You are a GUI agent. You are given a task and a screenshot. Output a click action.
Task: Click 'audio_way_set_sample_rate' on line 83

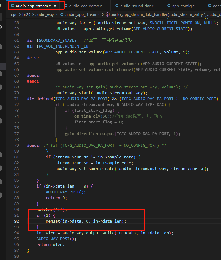(85, 169)
